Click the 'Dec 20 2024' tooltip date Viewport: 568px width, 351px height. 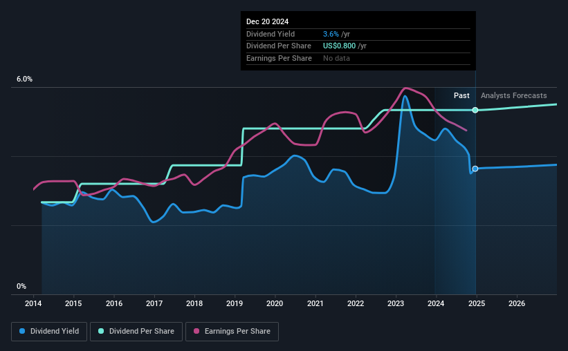click(x=267, y=21)
